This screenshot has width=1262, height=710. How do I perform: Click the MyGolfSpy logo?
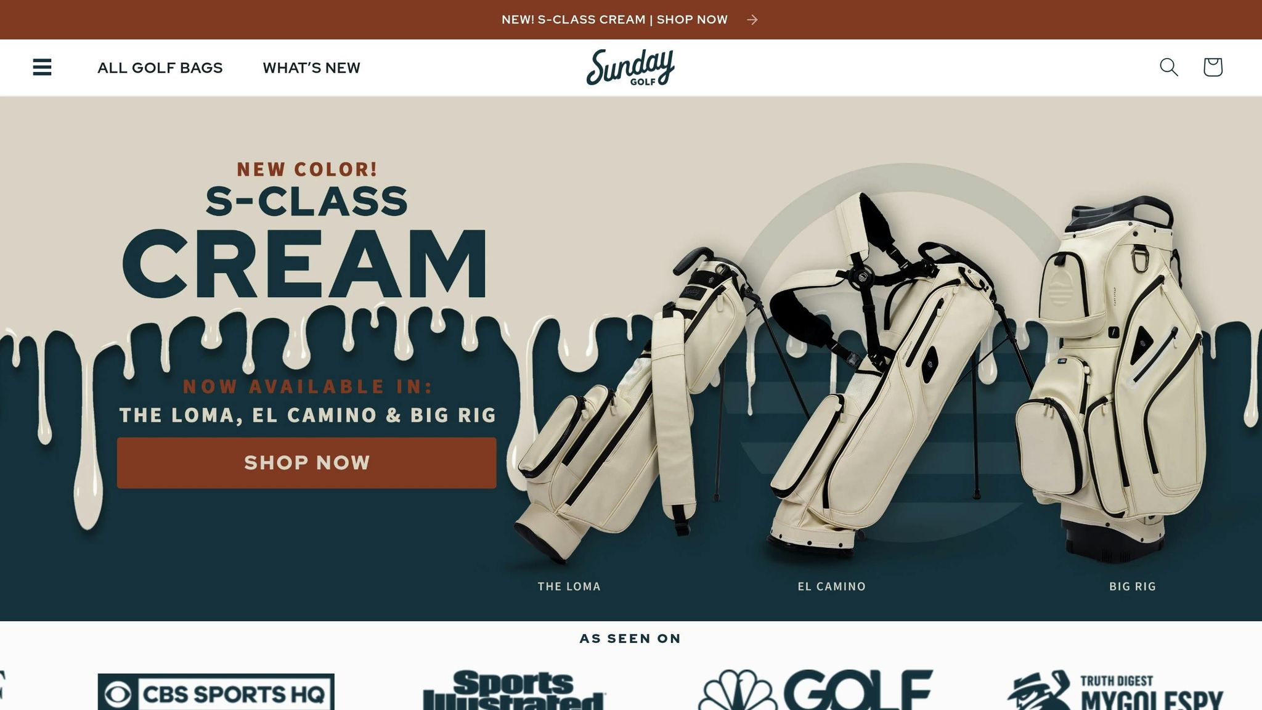click(1115, 690)
